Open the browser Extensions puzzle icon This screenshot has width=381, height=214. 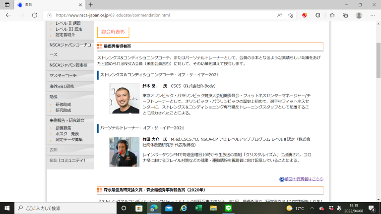pyautogui.click(x=318, y=15)
